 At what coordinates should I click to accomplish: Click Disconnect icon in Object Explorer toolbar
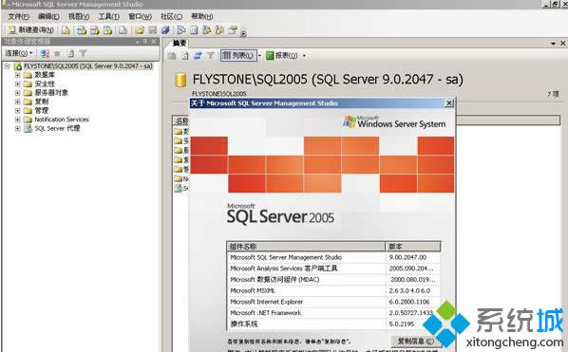pyautogui.click(x=45, y=54)
